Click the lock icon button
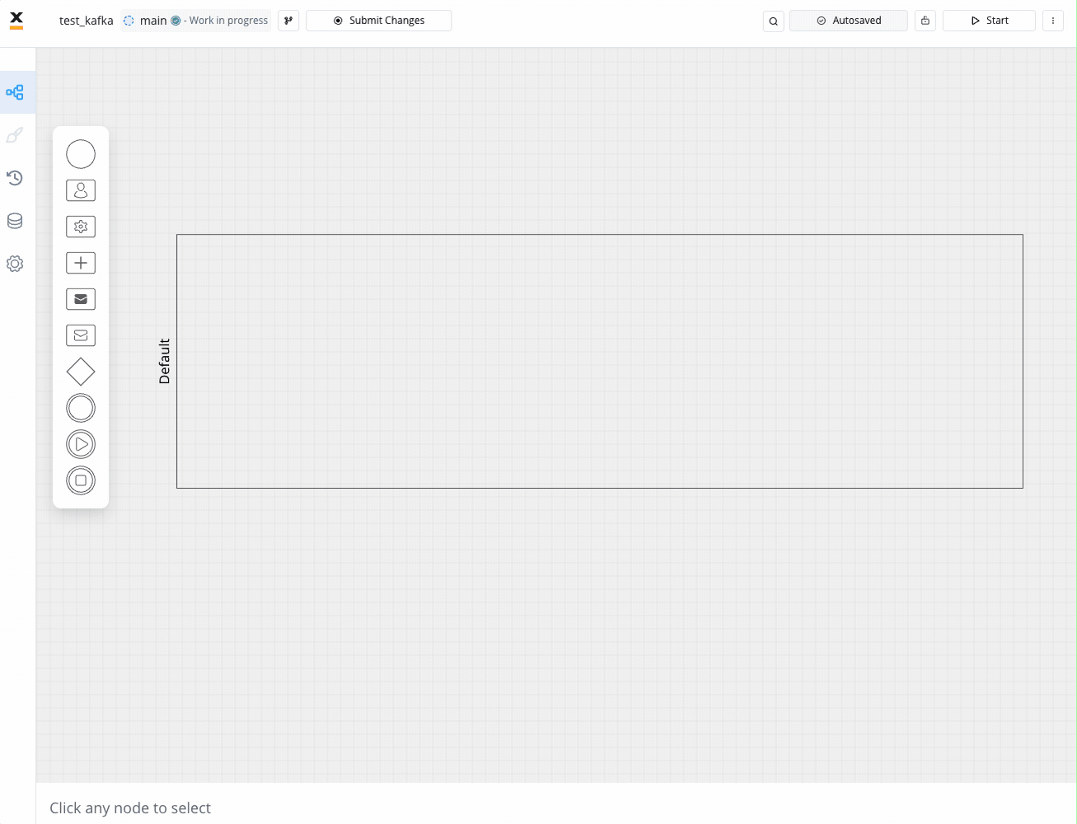The height and width of the screenshot is (824, 1077). 925,21
